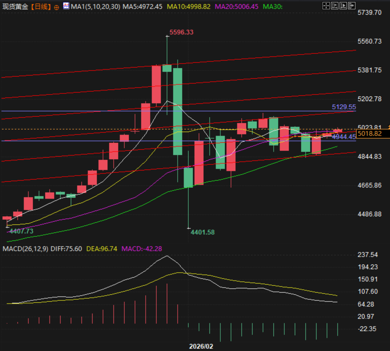Image resolution: width=390 pixels, height=351 pixels.
Task: Click the 64.28 MACD axis value
Action: pyautogui.click(x=366, y=304)
